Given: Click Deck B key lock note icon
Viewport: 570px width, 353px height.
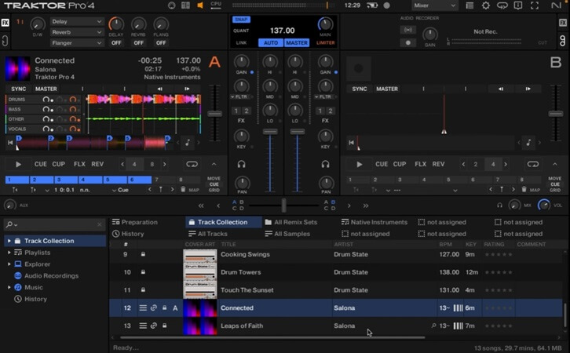Looking at the screenshot, I should click(x=528, y=143).
